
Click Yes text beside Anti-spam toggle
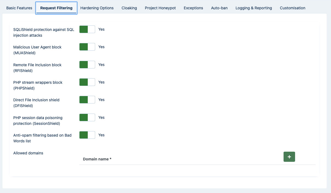[101, 135]
